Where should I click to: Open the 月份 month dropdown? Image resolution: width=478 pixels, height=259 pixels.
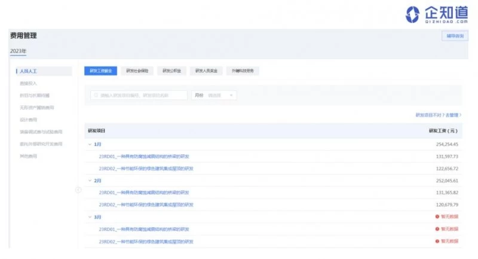pos(221,95)
